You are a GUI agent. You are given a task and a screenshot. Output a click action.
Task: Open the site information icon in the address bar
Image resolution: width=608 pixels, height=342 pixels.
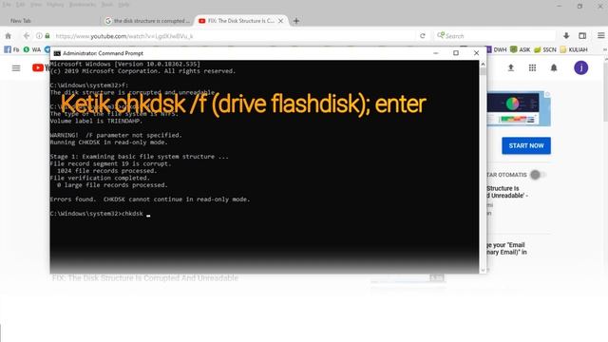pyautogui.click(x=39, y=36)
